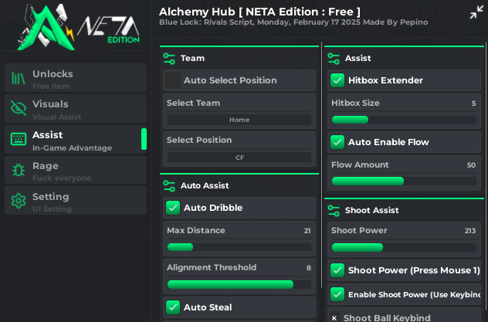Click the Rage bug icon

(18, 170)
